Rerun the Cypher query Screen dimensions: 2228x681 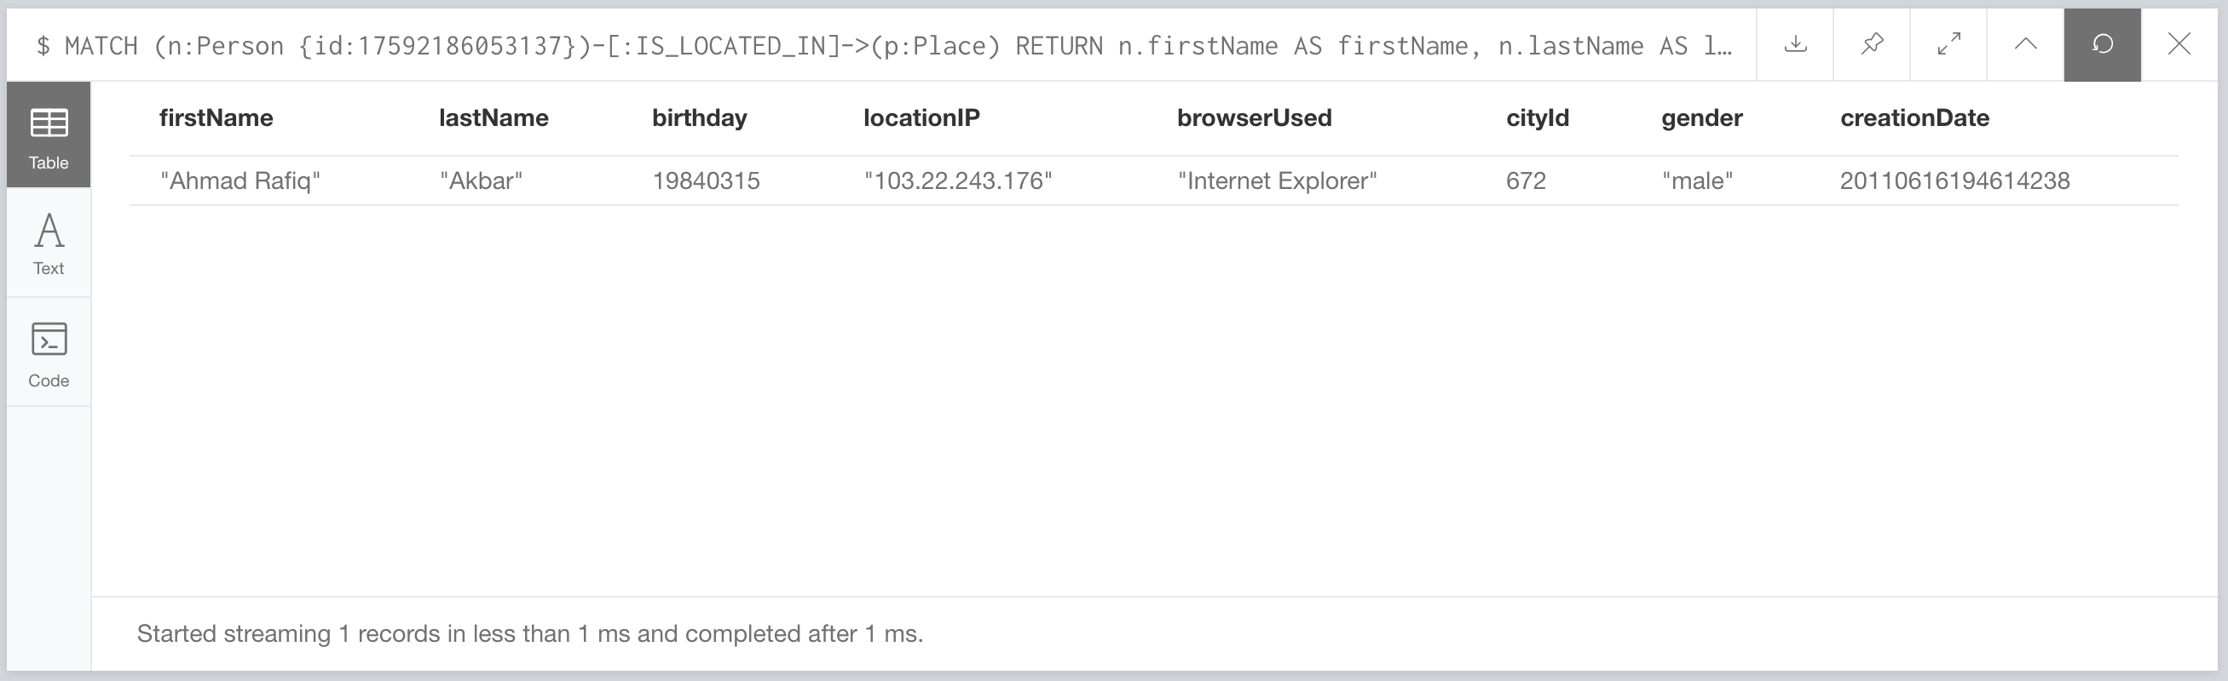coord(2102,44)
